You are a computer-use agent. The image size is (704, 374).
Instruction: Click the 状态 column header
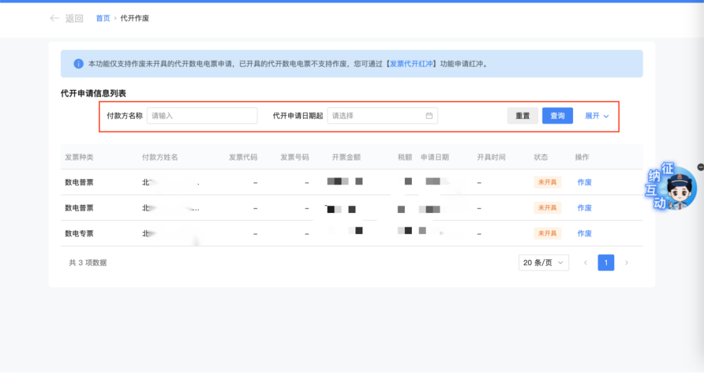pos(540,157)
